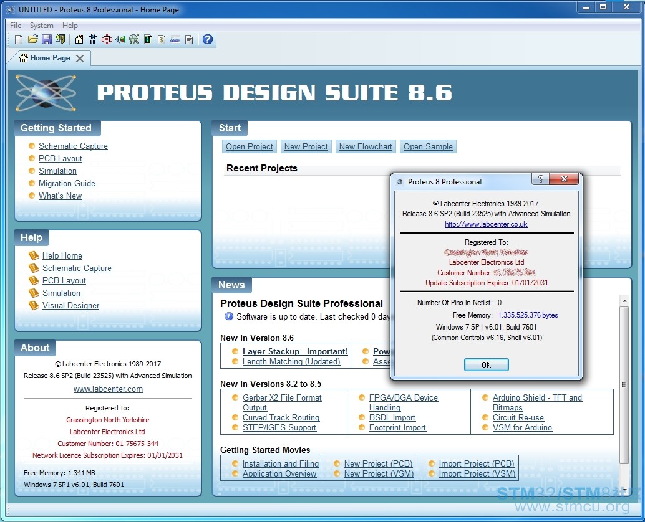645x522 pixels.
Task: Click the Open Project button
Action: click(250, 146)
